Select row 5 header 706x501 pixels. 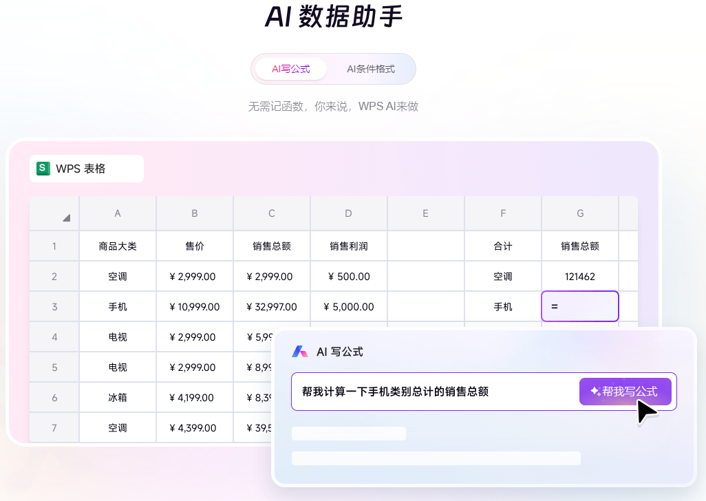tap(54, 367)
